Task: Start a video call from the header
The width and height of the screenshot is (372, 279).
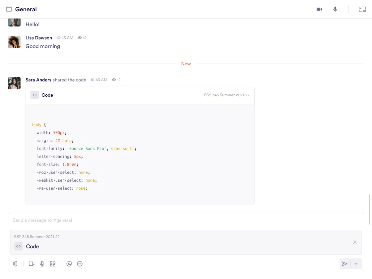Action: coord(319,9)
